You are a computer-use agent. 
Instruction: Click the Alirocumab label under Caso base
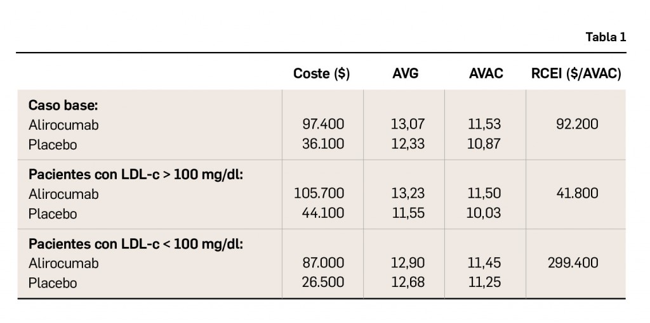63,125
